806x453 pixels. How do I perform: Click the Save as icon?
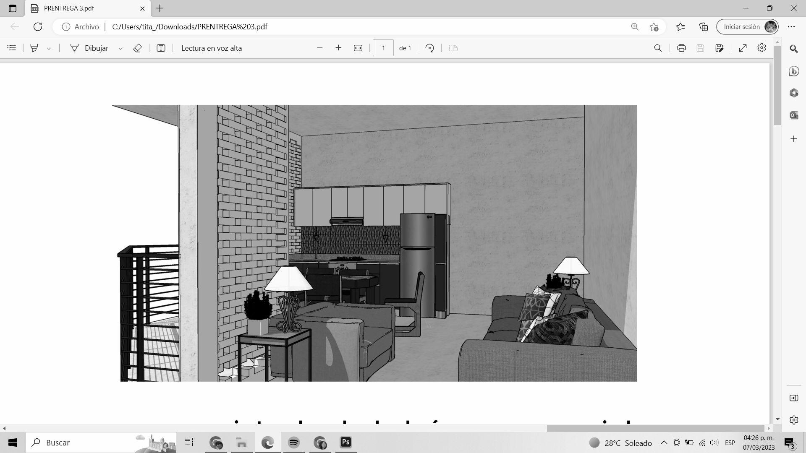pos(719,48)
